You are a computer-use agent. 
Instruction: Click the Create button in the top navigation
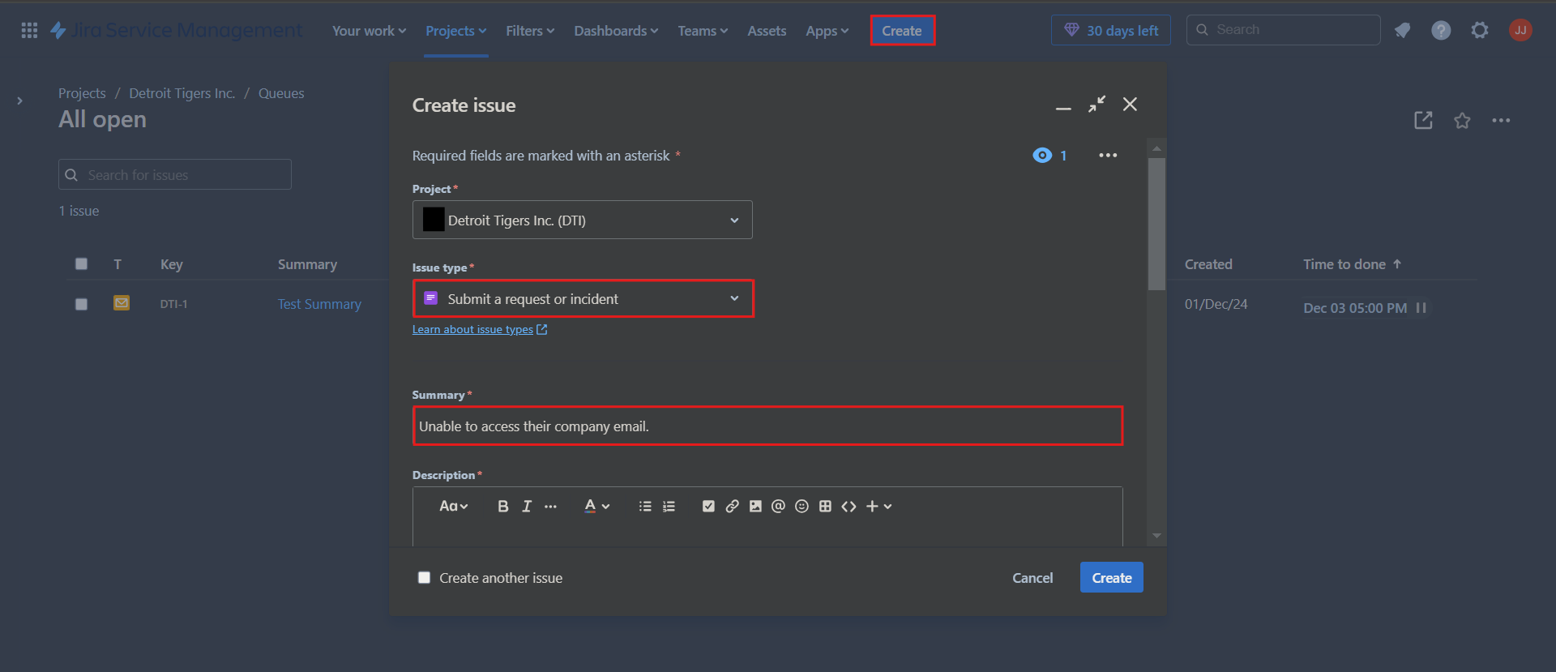point(902,31)
